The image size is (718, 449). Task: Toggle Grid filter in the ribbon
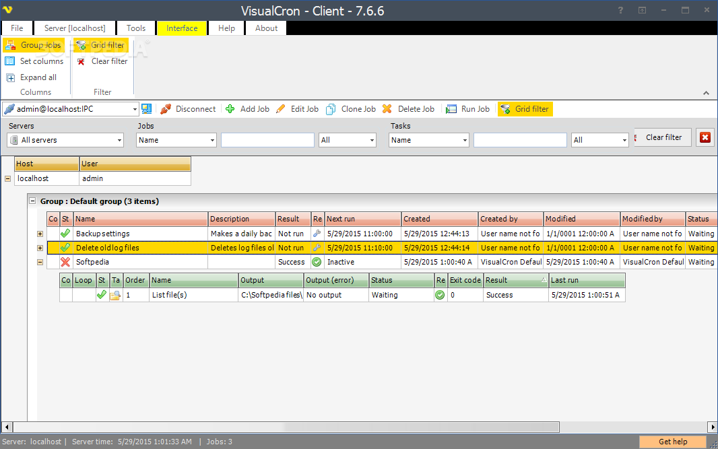101,45
